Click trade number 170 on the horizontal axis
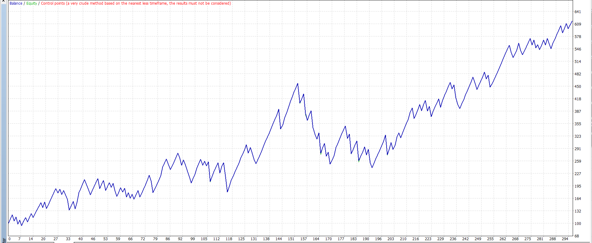592x243 pixels. (328, 239)
